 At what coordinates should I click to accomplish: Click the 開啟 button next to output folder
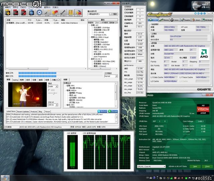pyautogui.click(x=115, y=14)
